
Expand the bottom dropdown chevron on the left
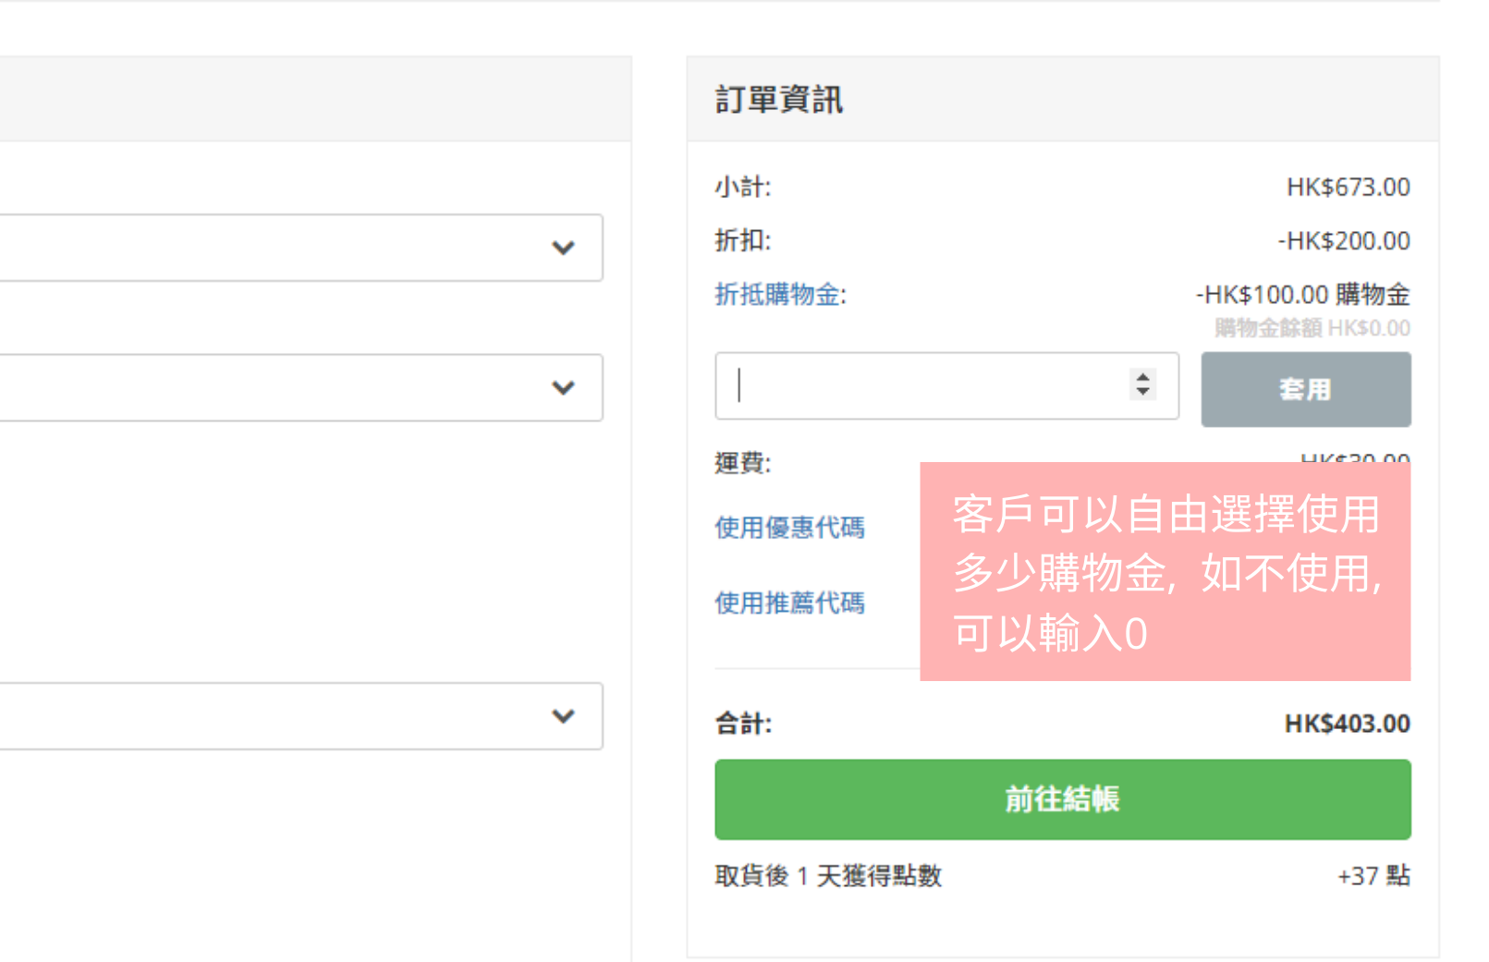pyautogui.click(x=563, y=716)
